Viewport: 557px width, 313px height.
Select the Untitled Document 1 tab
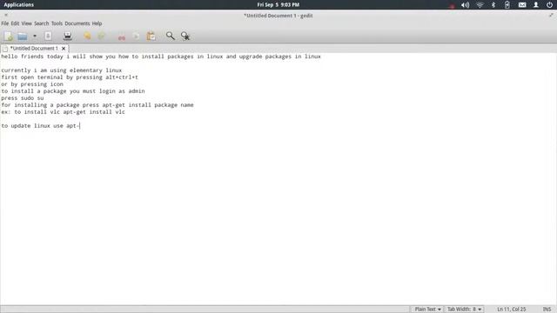pyautogui.click(x=33, y=49)
